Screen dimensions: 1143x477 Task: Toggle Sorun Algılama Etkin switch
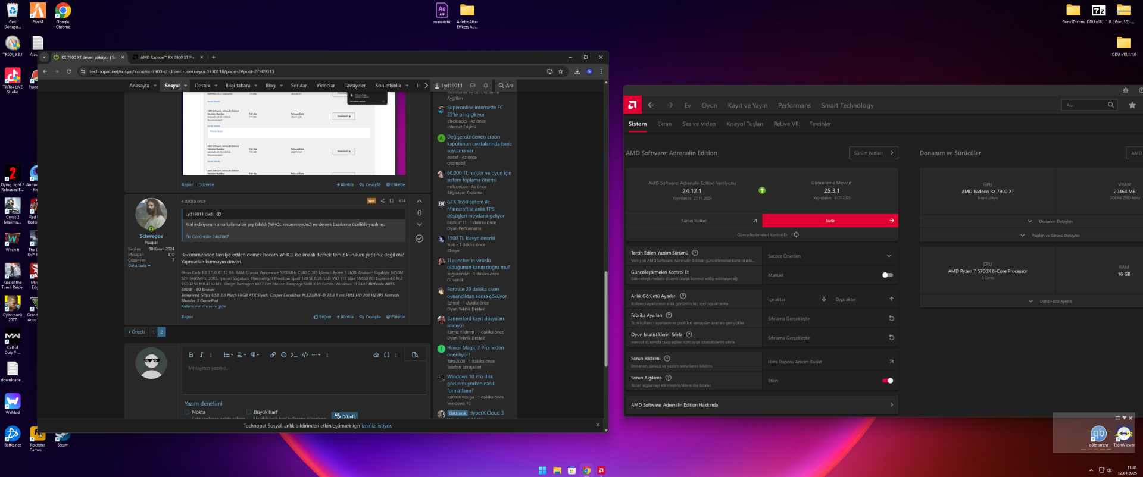pos(888,381)
